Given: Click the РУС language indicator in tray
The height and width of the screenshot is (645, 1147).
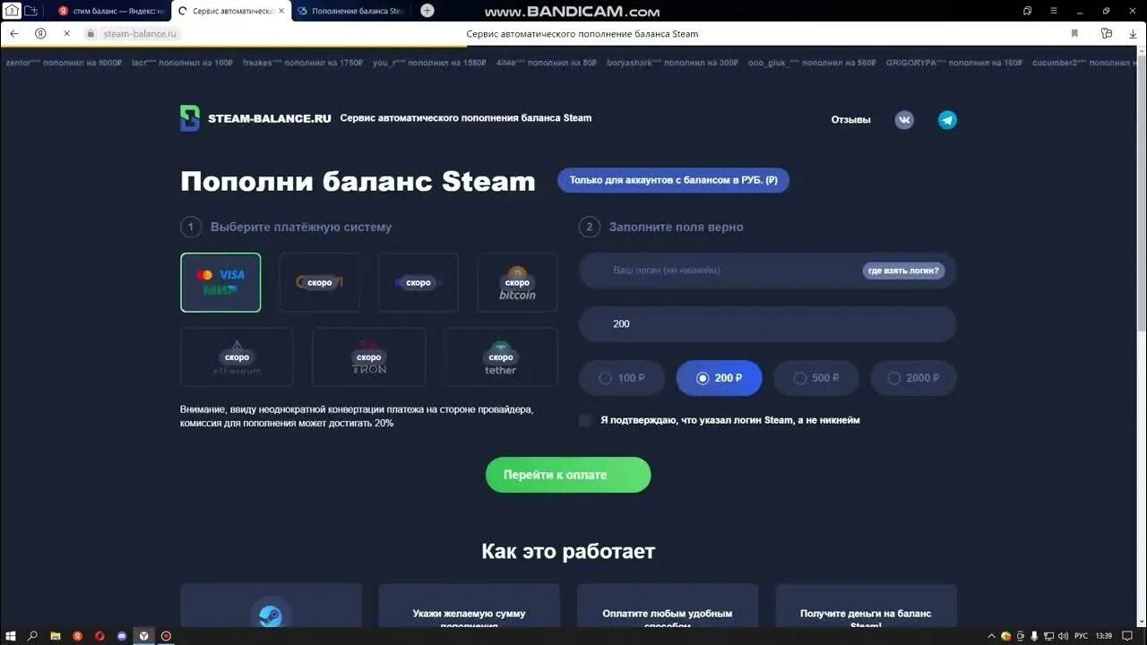Looking at the screenshot, I should pyautogui.click(x=1081, y=636).
